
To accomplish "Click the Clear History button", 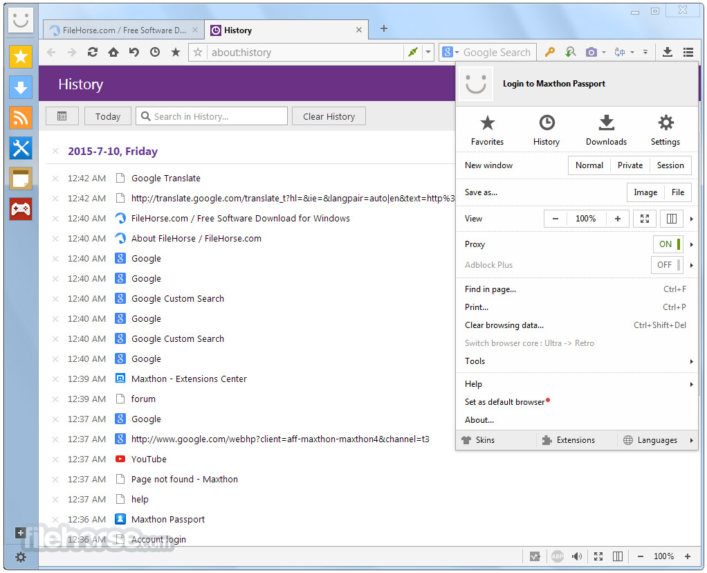I will tap(329, 116).
